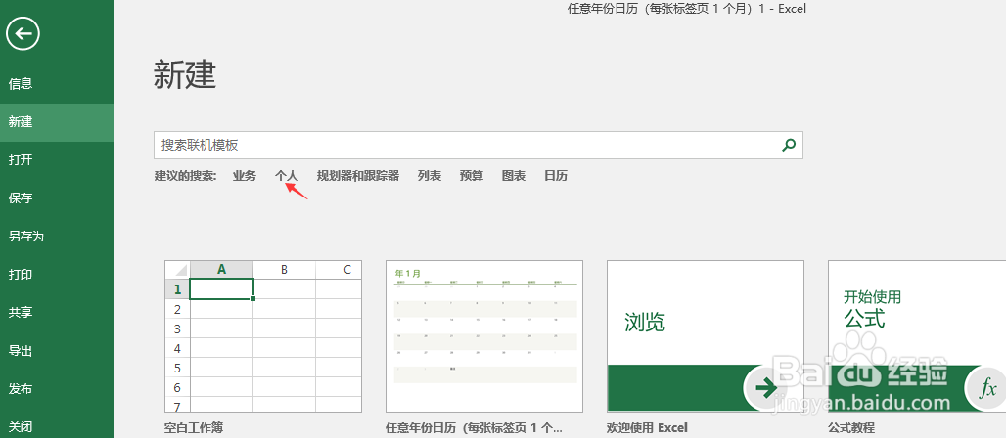Open the 任意年份日历 template thumbnail
Image resolution: width=1006 pixels, height=438 pixels.
pos(484,336)
